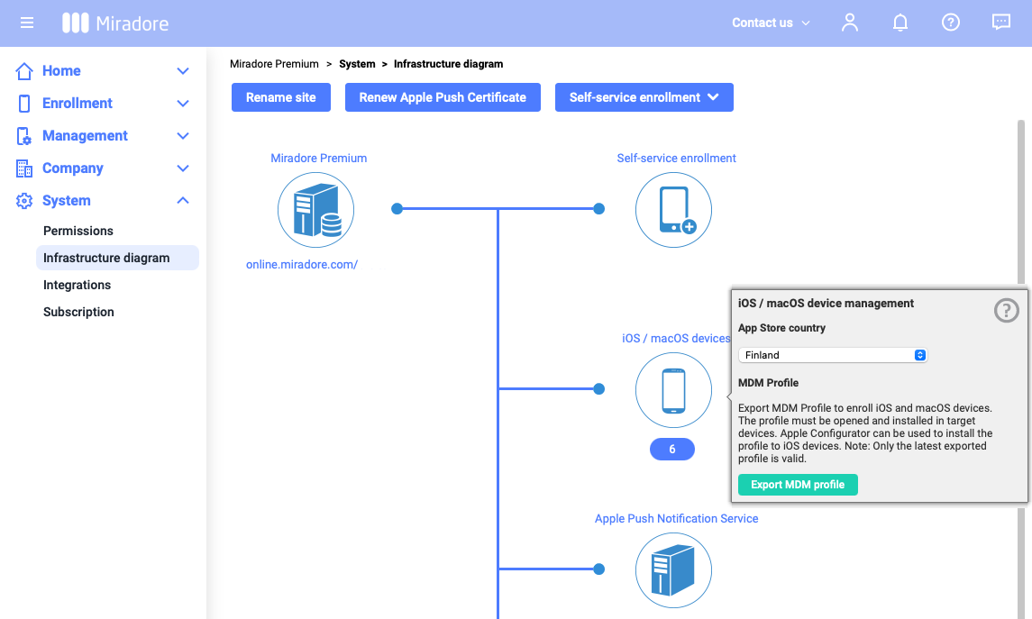Viewport: 1032px width, 619px height.
Task: Click the iOS / macOS devices label
Action: click(676, 339)
